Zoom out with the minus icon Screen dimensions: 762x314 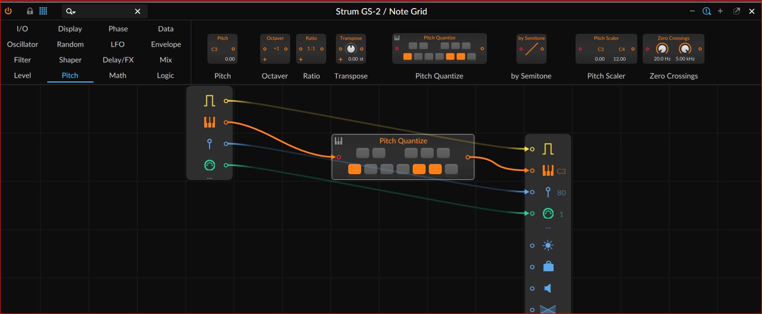point(692,11)
